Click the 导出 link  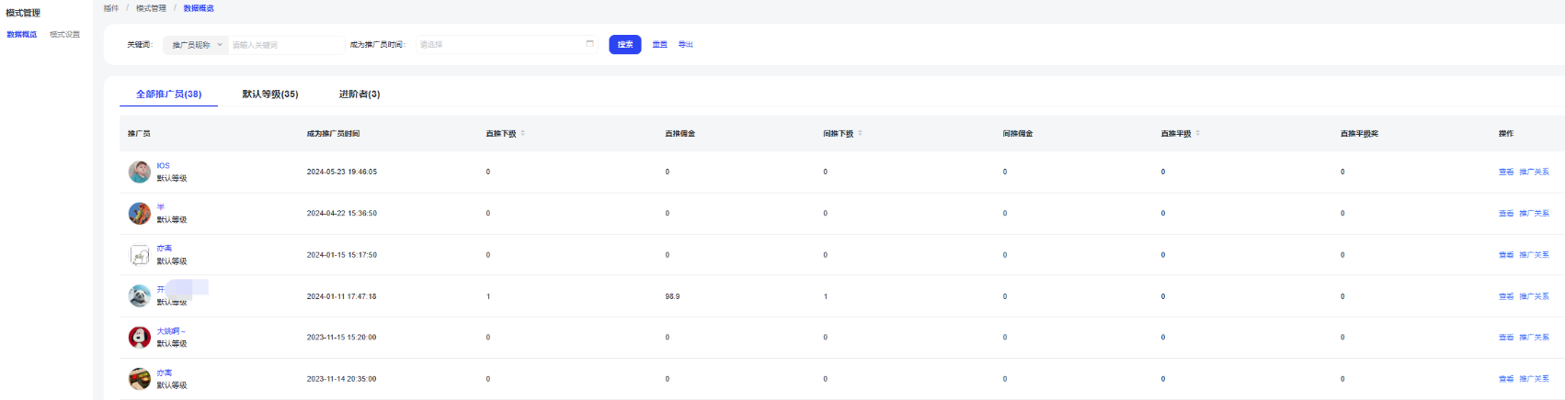685,44
